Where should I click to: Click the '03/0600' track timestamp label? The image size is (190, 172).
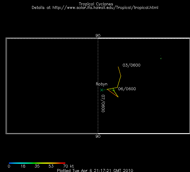(132, 65)
